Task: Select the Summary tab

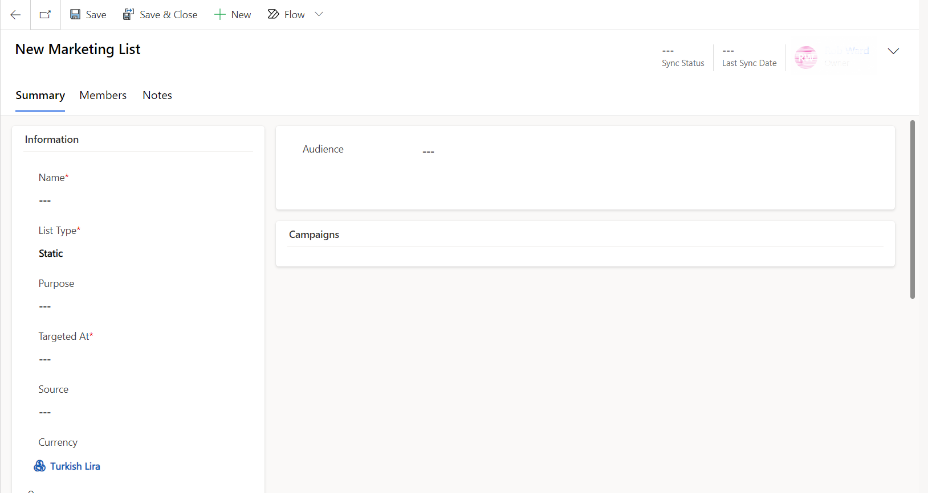Action: point(40,96)
